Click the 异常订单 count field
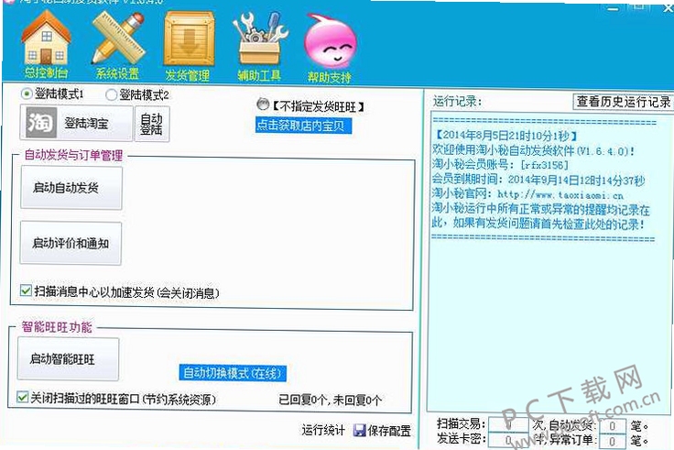Viewport: 674px width, 450px height. pos(612,441)
